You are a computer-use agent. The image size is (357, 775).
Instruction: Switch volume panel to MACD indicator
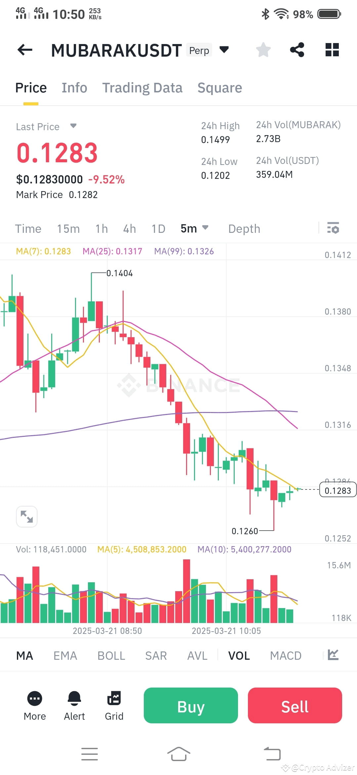click(286, 655)
